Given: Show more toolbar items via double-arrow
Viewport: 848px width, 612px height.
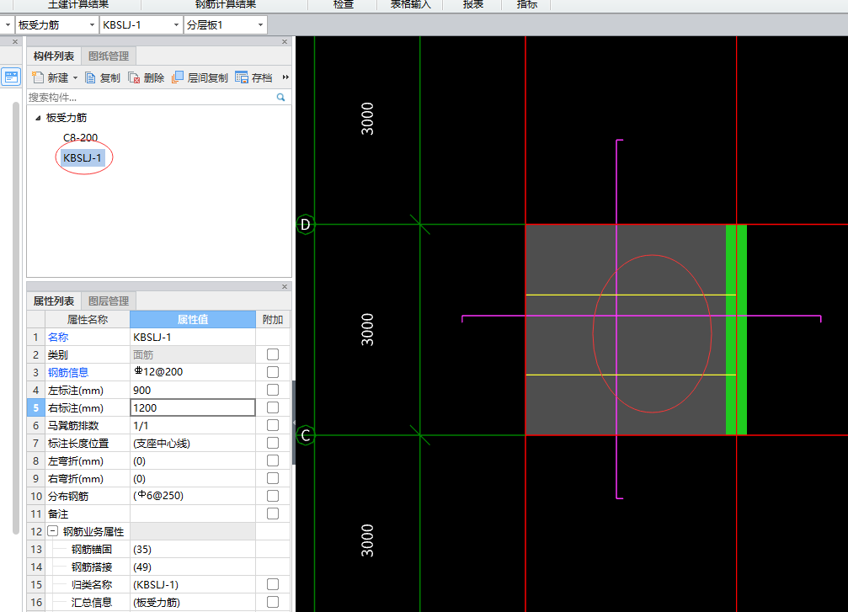Looking at the screenshot, I should tap(285, 77).
